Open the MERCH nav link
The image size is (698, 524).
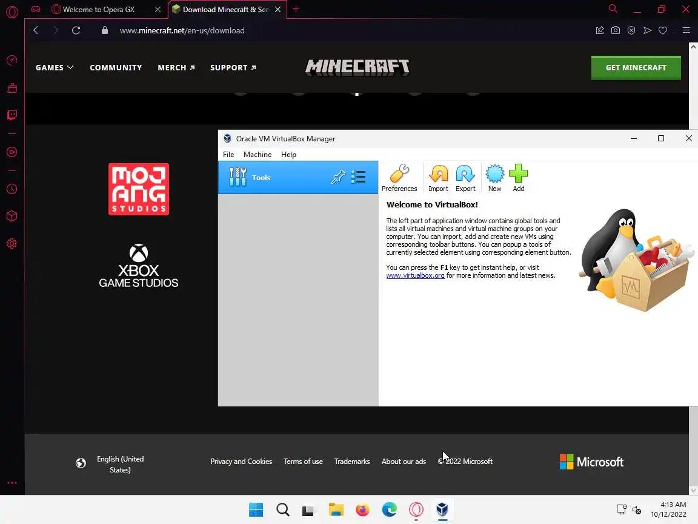tap(176, 68)
